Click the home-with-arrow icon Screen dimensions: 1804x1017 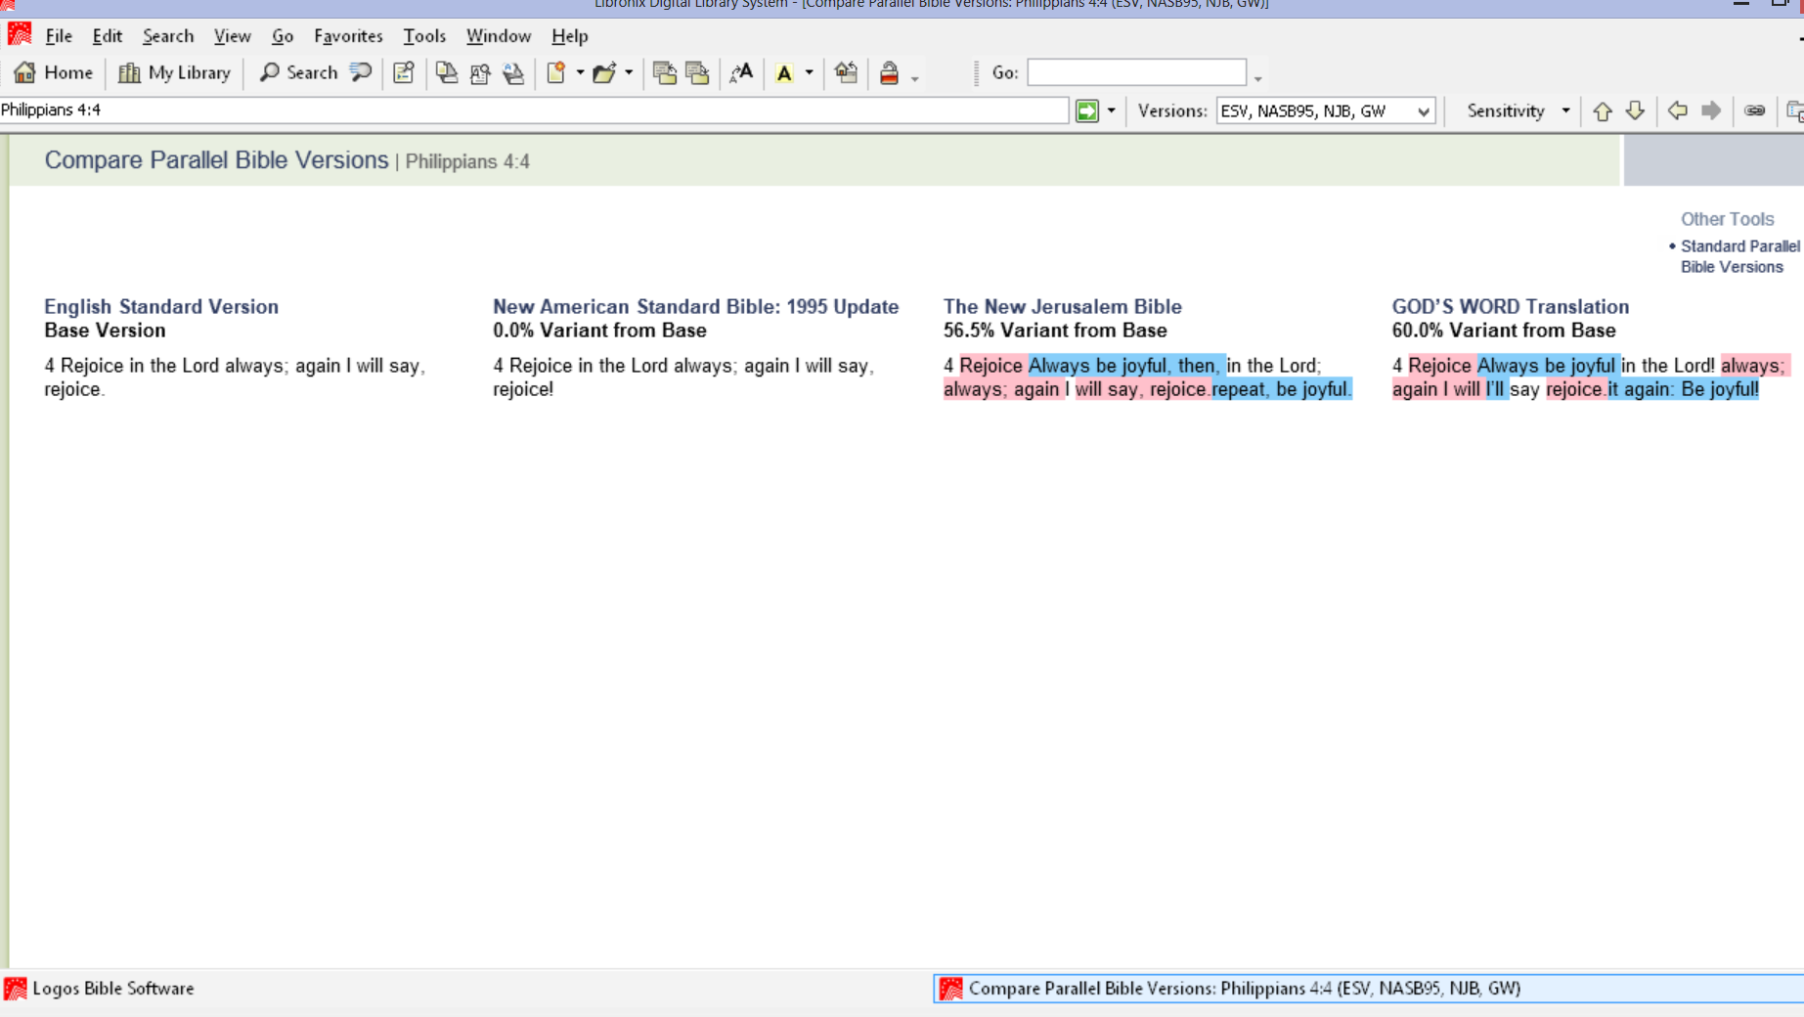pos(846,72)
